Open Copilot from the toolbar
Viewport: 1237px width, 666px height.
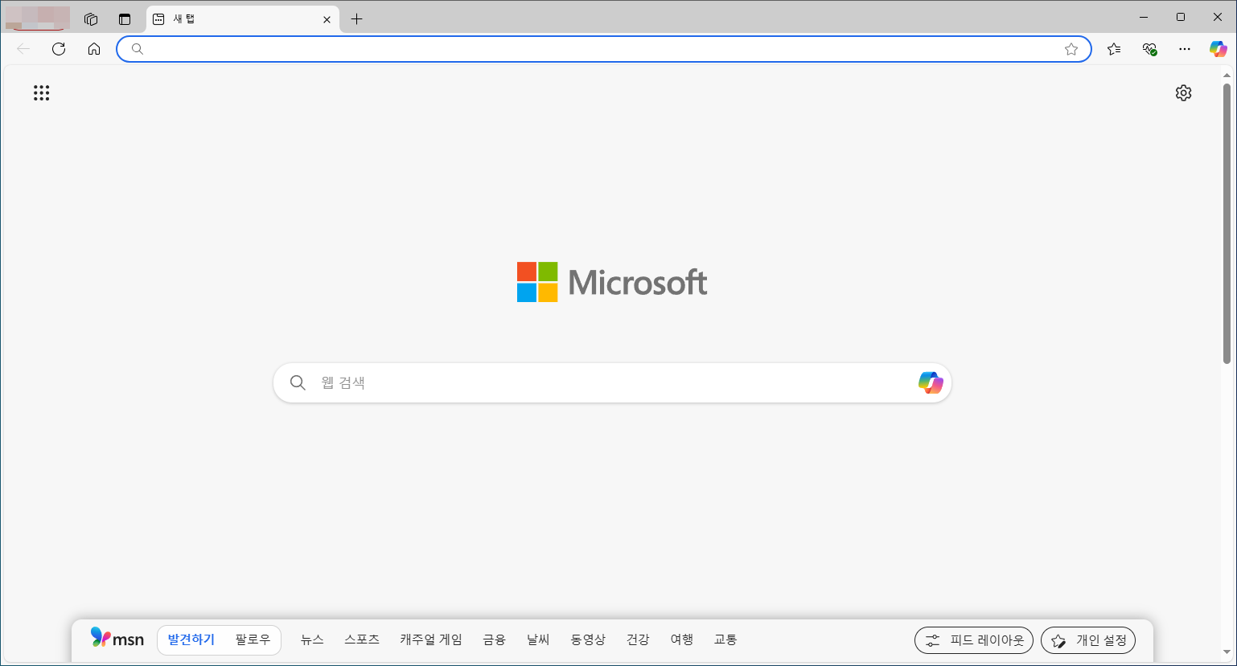1219,49
